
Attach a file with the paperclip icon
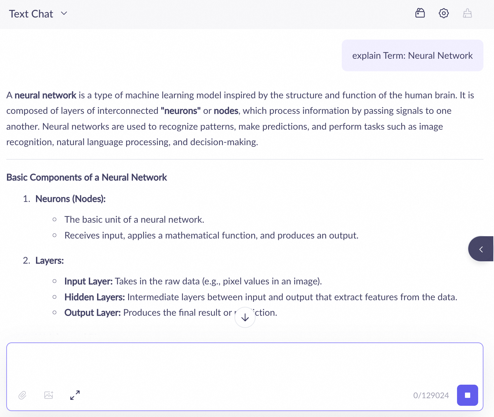22,395
